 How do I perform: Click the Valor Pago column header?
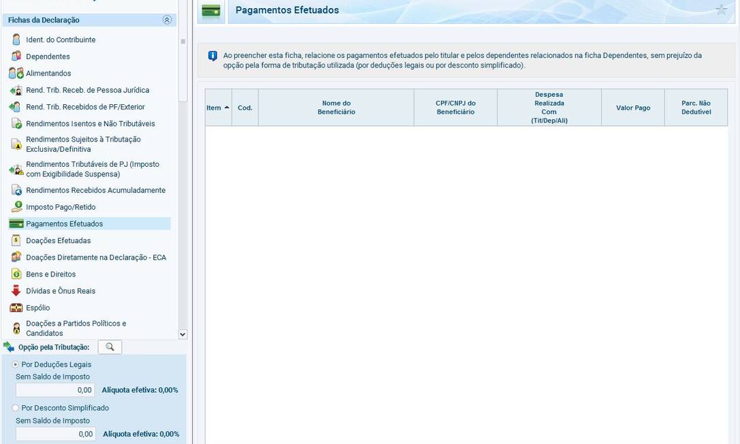click(x=632, y=108)
